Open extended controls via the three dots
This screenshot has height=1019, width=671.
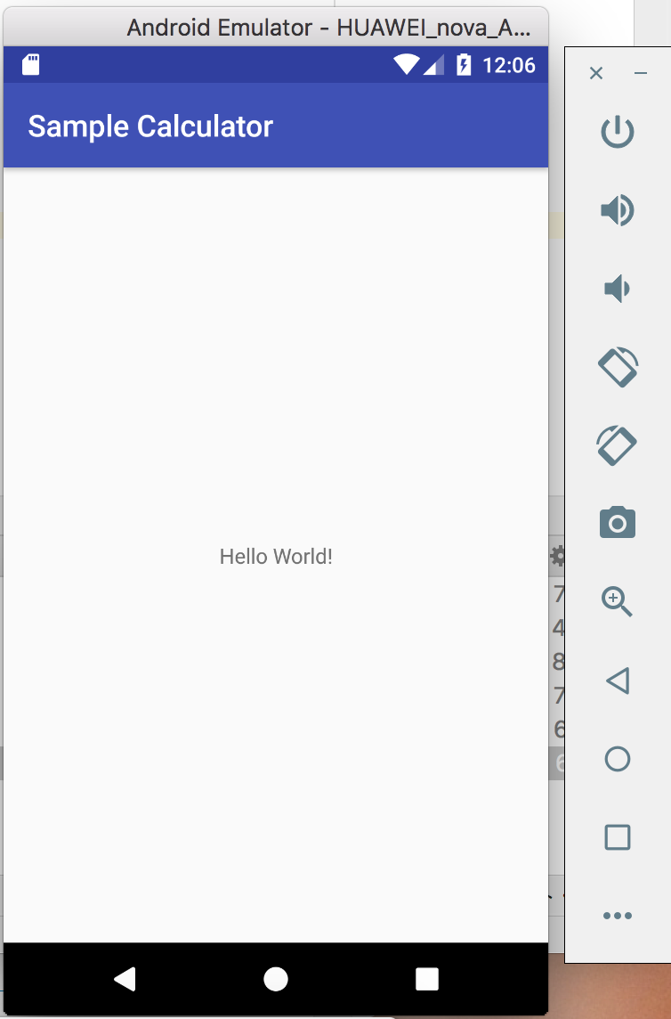click(x=617, y=916)
